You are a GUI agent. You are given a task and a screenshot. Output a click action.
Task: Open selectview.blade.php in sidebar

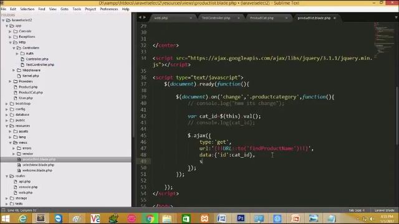point(38,165)
